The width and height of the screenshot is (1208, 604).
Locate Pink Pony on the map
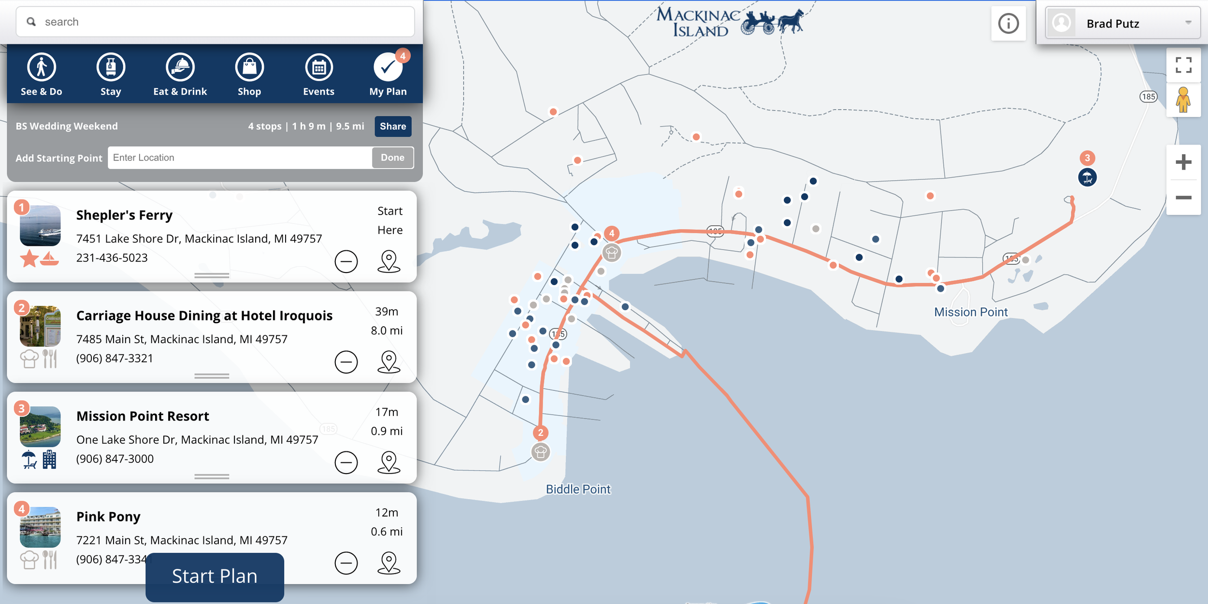pyautogui.click(x=388, y=563)
